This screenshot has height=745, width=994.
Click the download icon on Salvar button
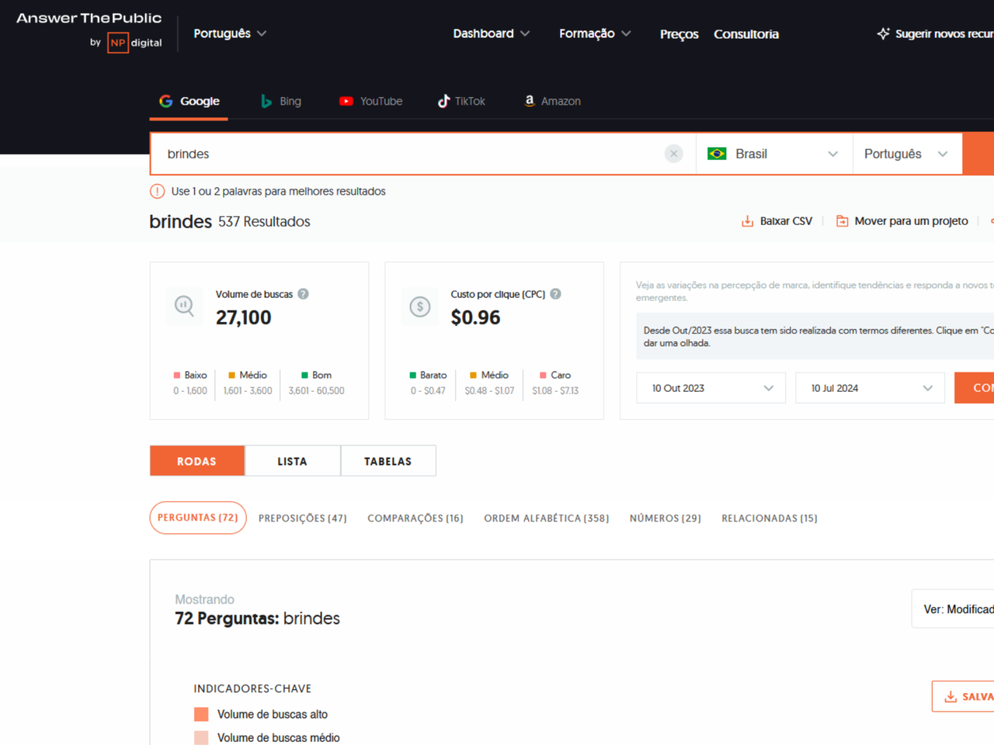pos(951,697)
